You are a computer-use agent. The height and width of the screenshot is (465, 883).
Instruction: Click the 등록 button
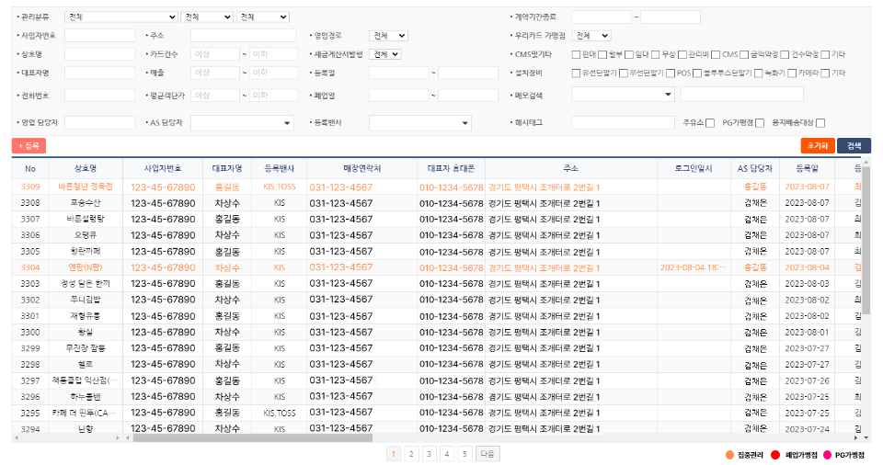coord(29,146)
